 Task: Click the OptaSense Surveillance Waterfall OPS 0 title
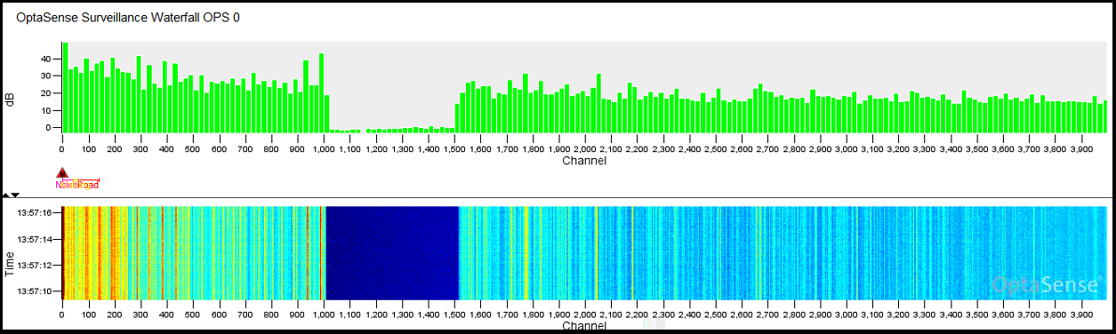coord(128,17)
